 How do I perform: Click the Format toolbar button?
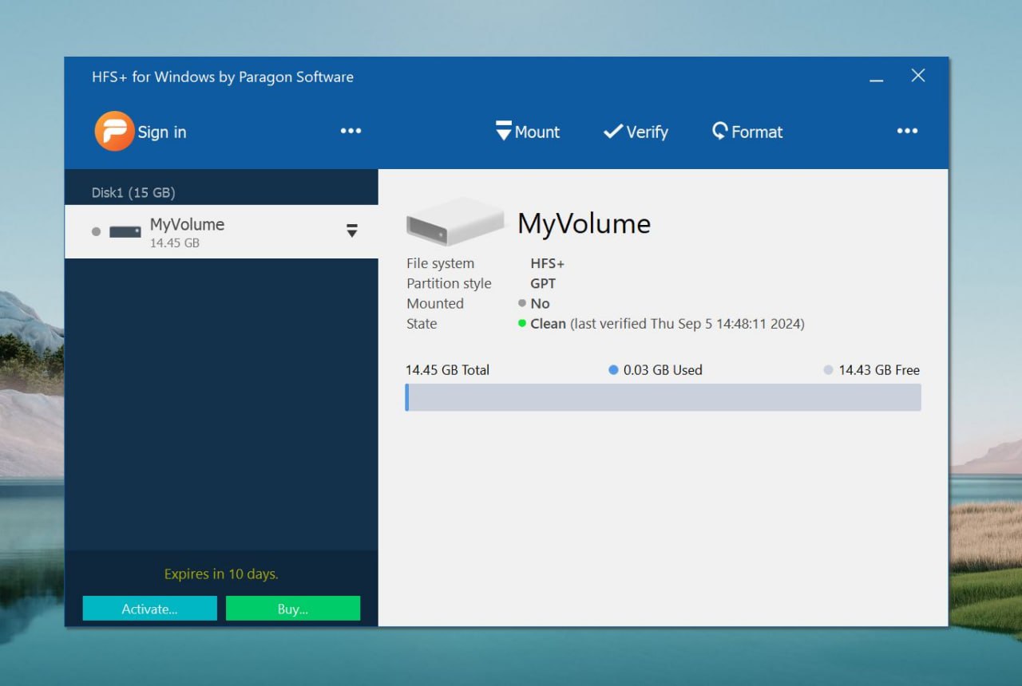coord(747,132)
